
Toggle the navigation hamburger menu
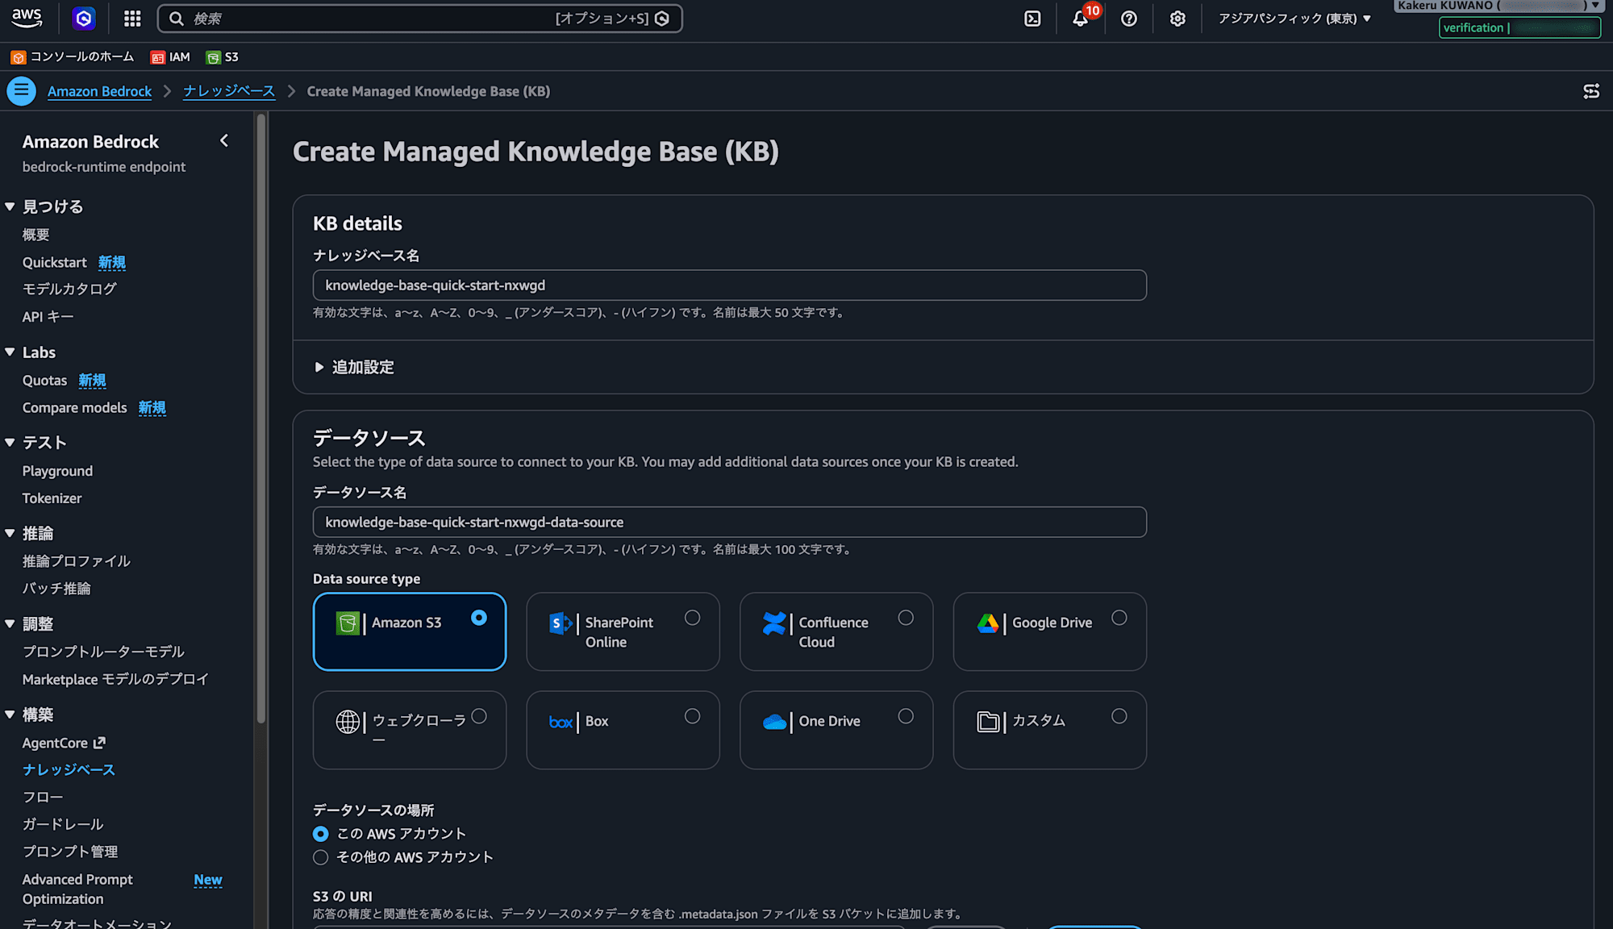[22, 91]
